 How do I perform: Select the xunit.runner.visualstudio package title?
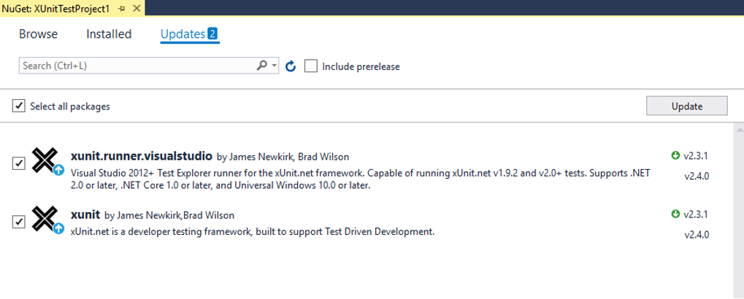tap(142, 155)
